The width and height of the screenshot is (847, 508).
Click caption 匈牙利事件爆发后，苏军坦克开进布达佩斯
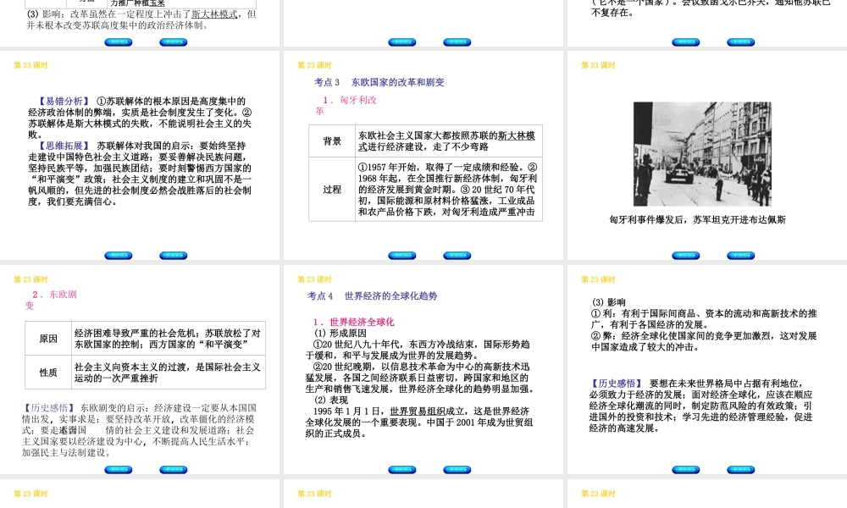[x=697, y=220]
